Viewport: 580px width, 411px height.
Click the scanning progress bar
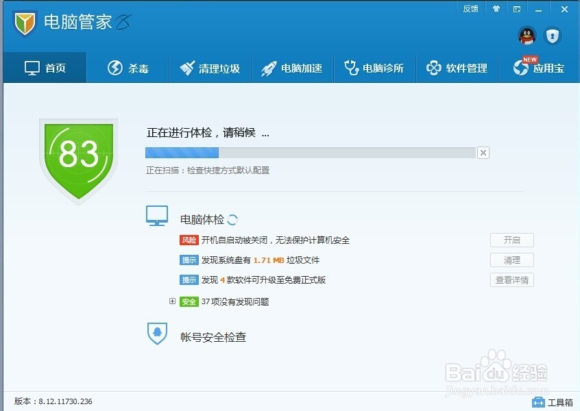click(311, 153)
